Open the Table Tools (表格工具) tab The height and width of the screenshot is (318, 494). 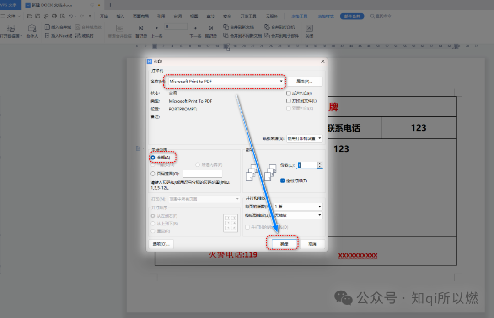click(x=299, y=16)
